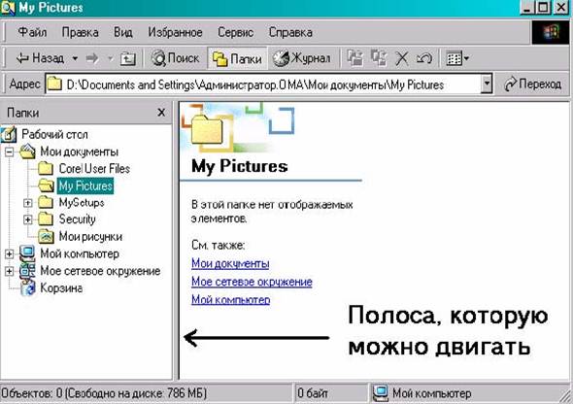Select Корзина in folder tree
The image size is (573, 404).
point(61,288)
